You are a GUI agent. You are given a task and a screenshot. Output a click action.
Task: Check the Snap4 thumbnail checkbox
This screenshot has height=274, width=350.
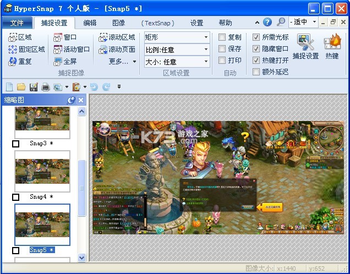(15, 197)
